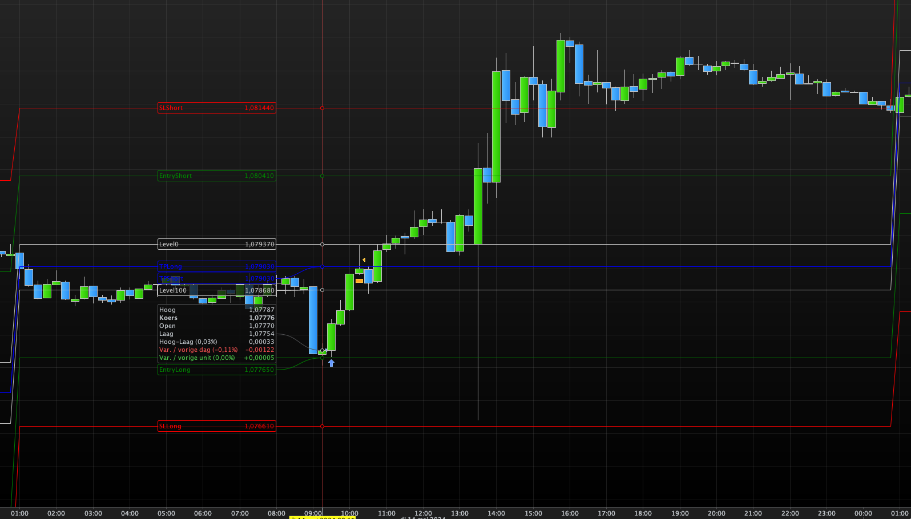The width and height of the screenshot is (911, 519).
Task: Click the 14:00 label on the time axis
Action: (496, 513)
